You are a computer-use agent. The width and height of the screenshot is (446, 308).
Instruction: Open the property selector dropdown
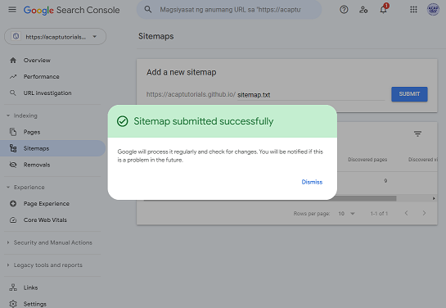55,36
